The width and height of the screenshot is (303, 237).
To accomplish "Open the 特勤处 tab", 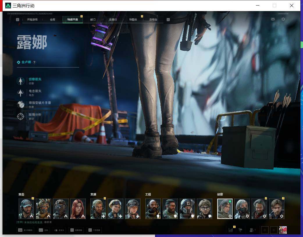I will click(133, 19).
